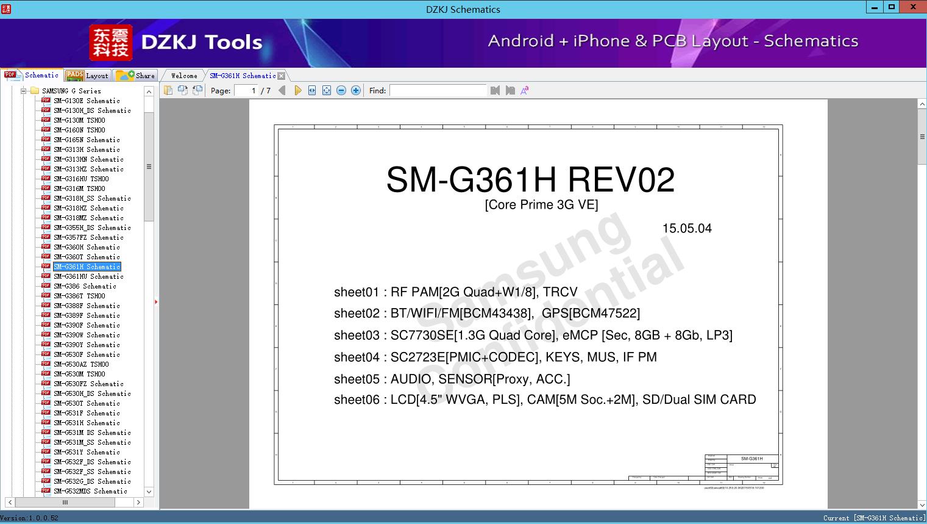Go to the next page
This screenshot has height=524, width=927.
click(x=297, y=90)
